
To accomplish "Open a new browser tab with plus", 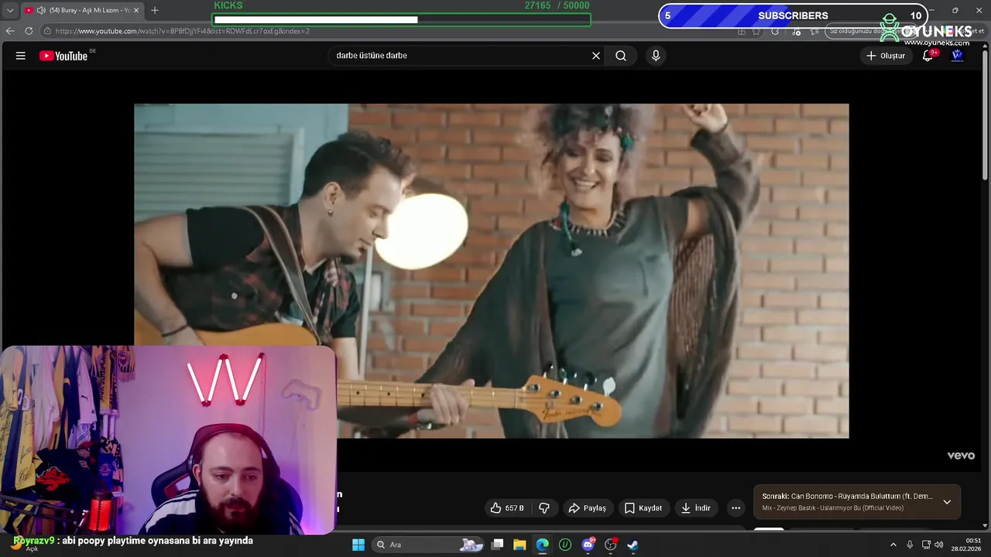I will (155, 10).
